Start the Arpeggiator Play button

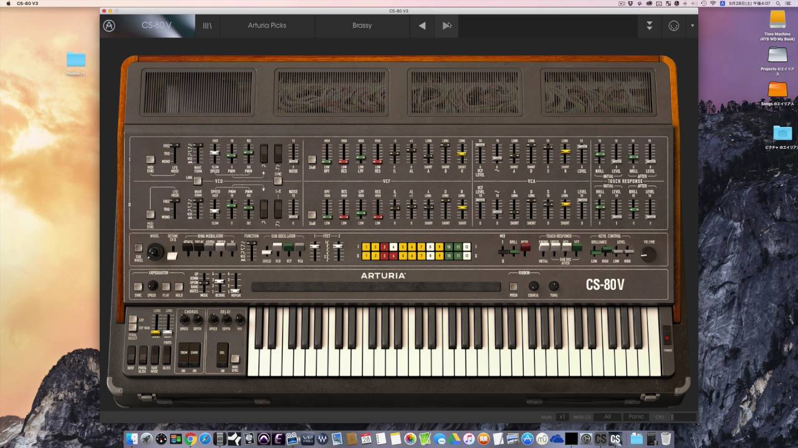(166, 287)
